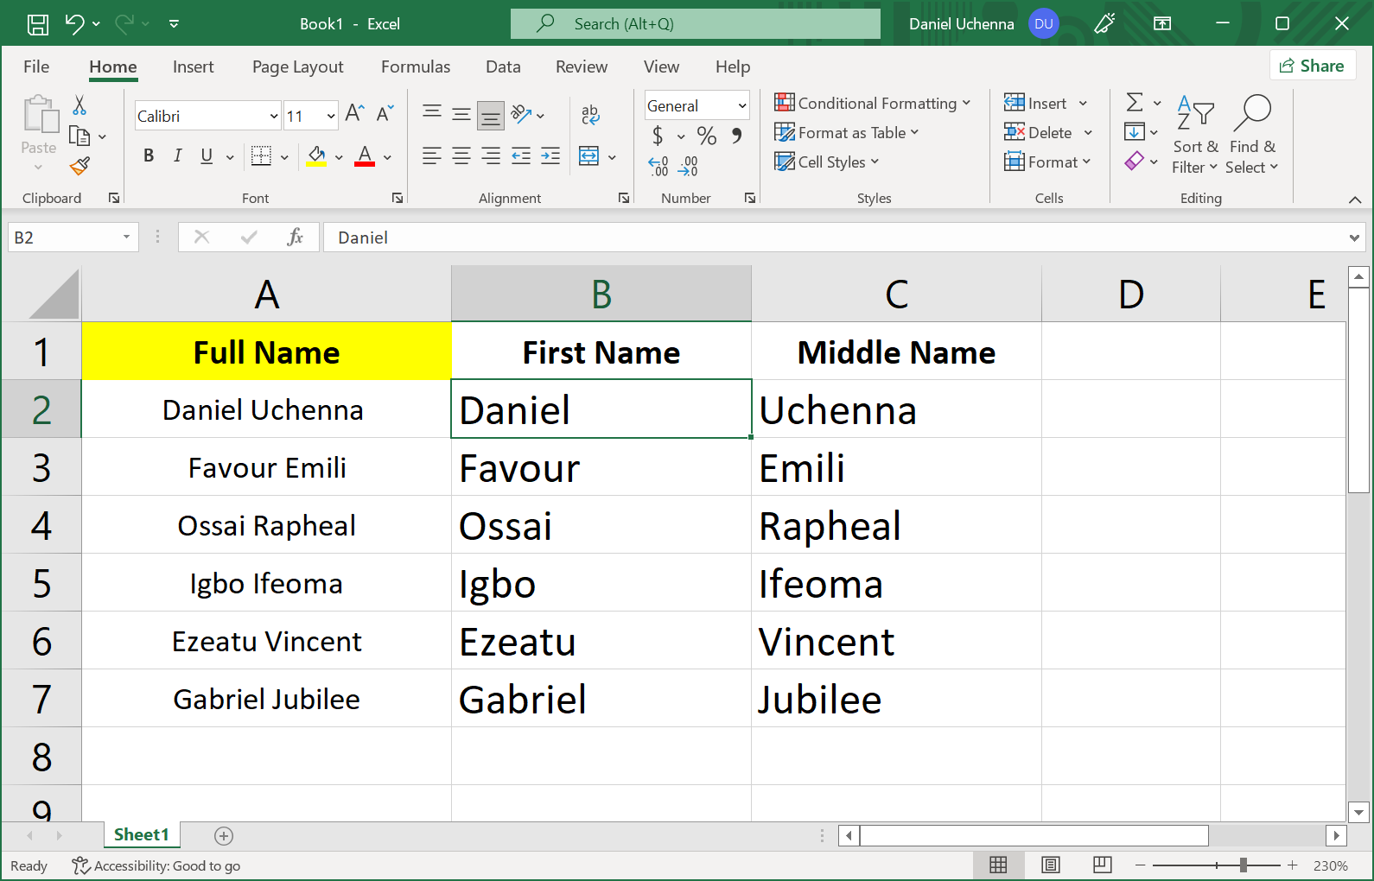
Task: Add a new sheet with plus button
Action: 224,835
